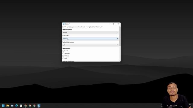Open the Taskbar Indentation dropdown showing Left
Image resolution: width=193 pixels, height=108 pixels.
point(90,45)
